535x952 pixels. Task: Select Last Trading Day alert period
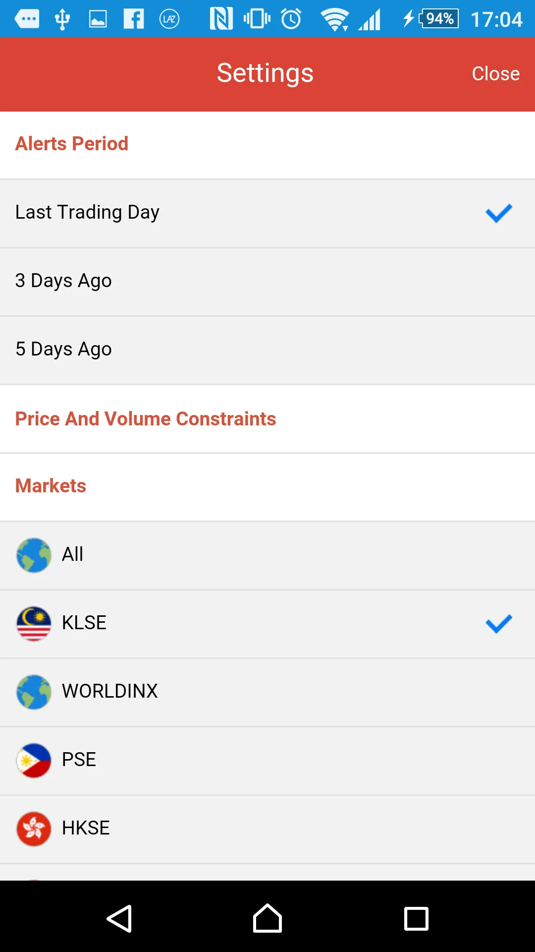[87, 213]
